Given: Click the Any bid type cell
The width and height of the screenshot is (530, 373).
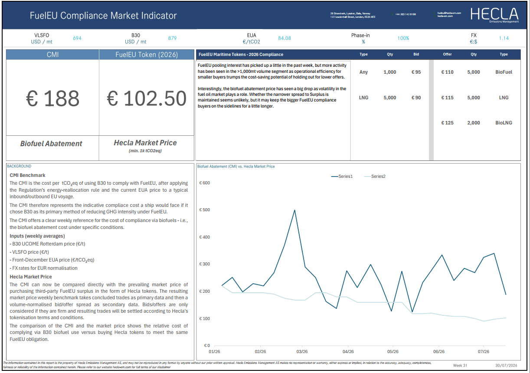Looking at the screenshot, I should coord(363,72).
